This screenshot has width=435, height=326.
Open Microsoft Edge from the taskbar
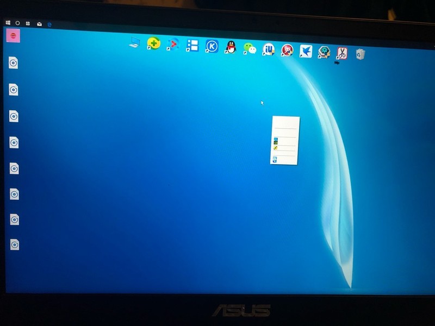pyautogui.click(x=49, y=24)
